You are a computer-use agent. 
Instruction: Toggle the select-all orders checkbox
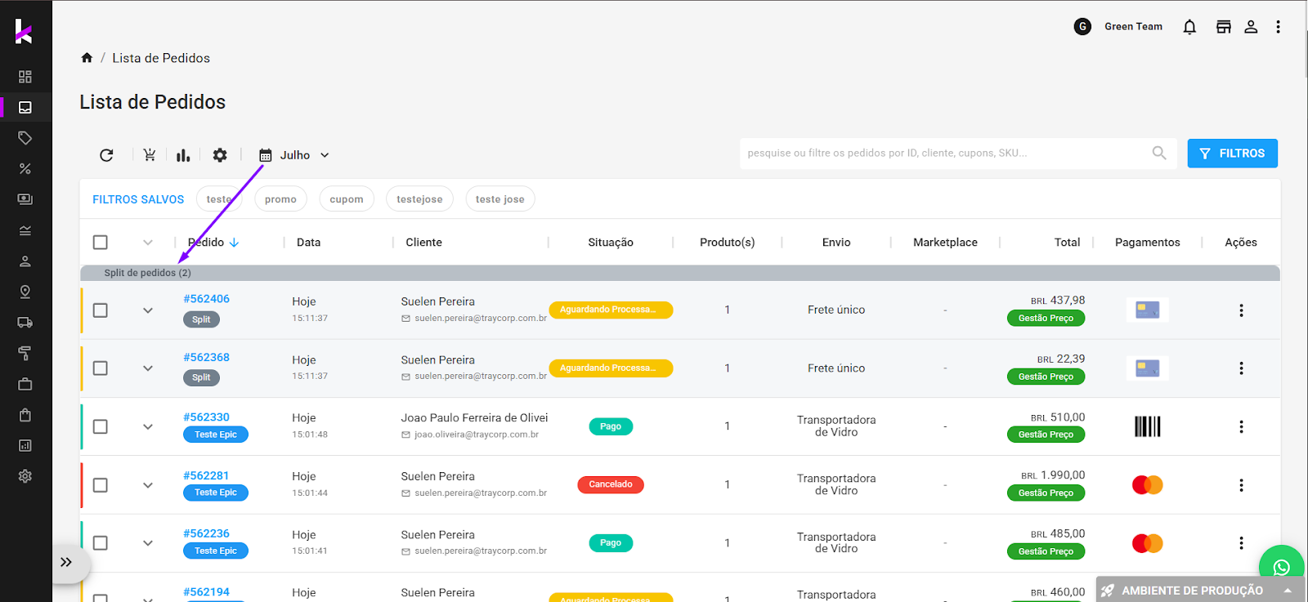pos(101,243)
